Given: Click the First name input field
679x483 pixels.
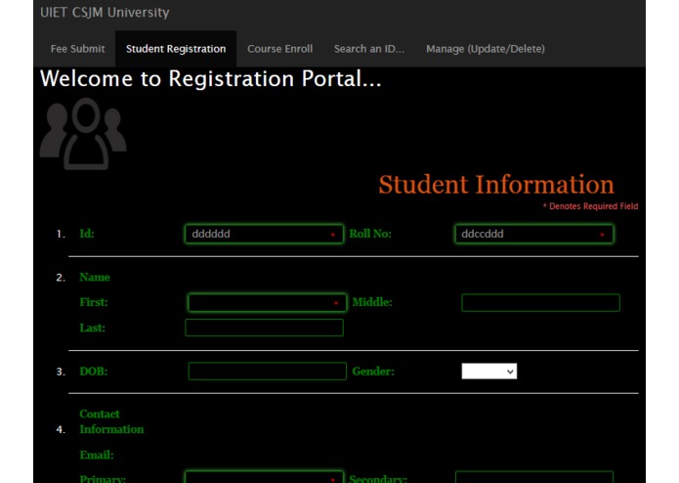Looking at the screenshot, I should tap(267, 302).
